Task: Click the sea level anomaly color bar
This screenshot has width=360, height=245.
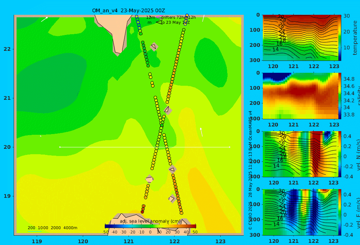Action: [150, 226]
